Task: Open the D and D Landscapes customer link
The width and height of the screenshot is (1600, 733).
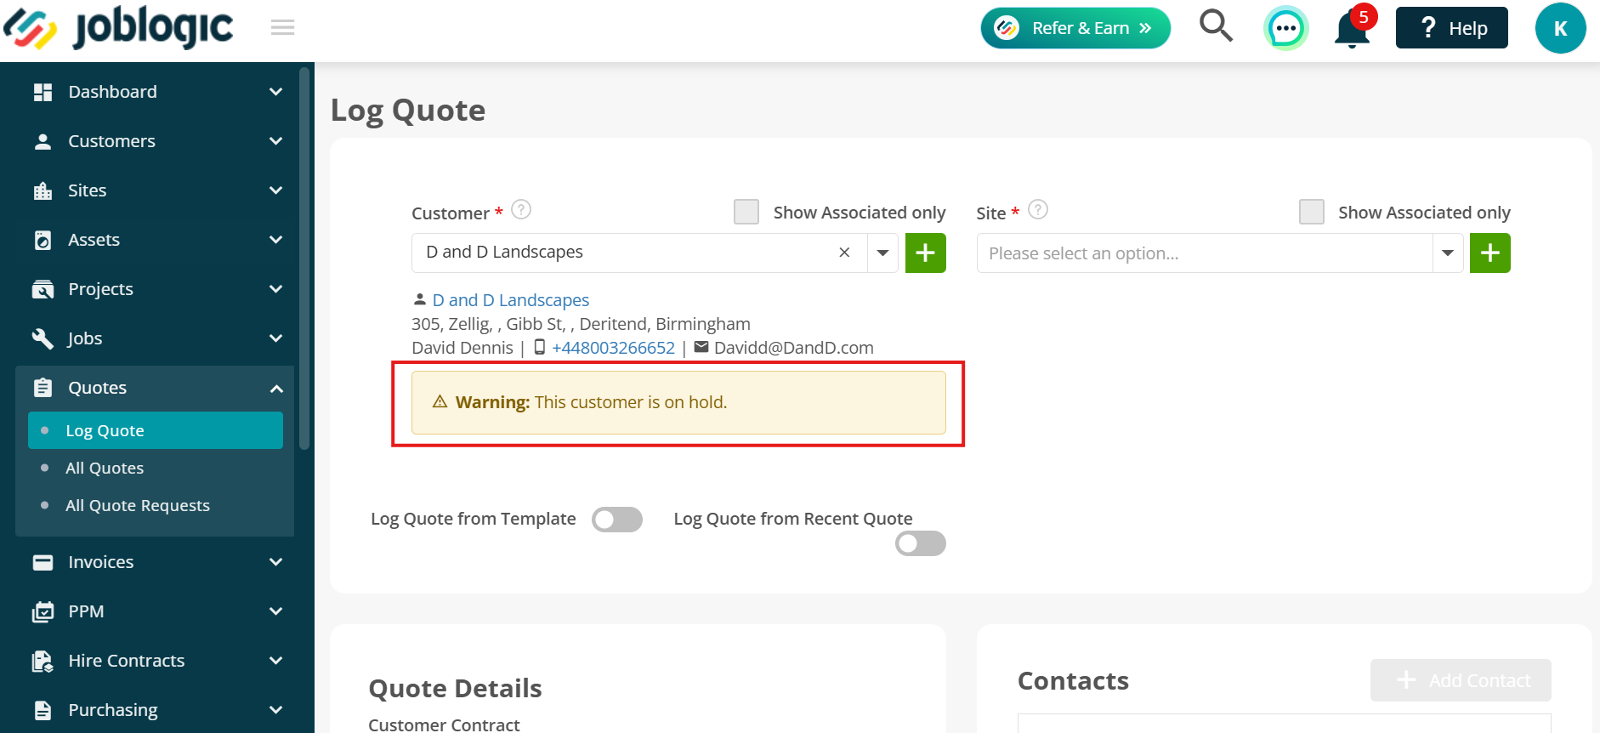Action: coord(511,300)
